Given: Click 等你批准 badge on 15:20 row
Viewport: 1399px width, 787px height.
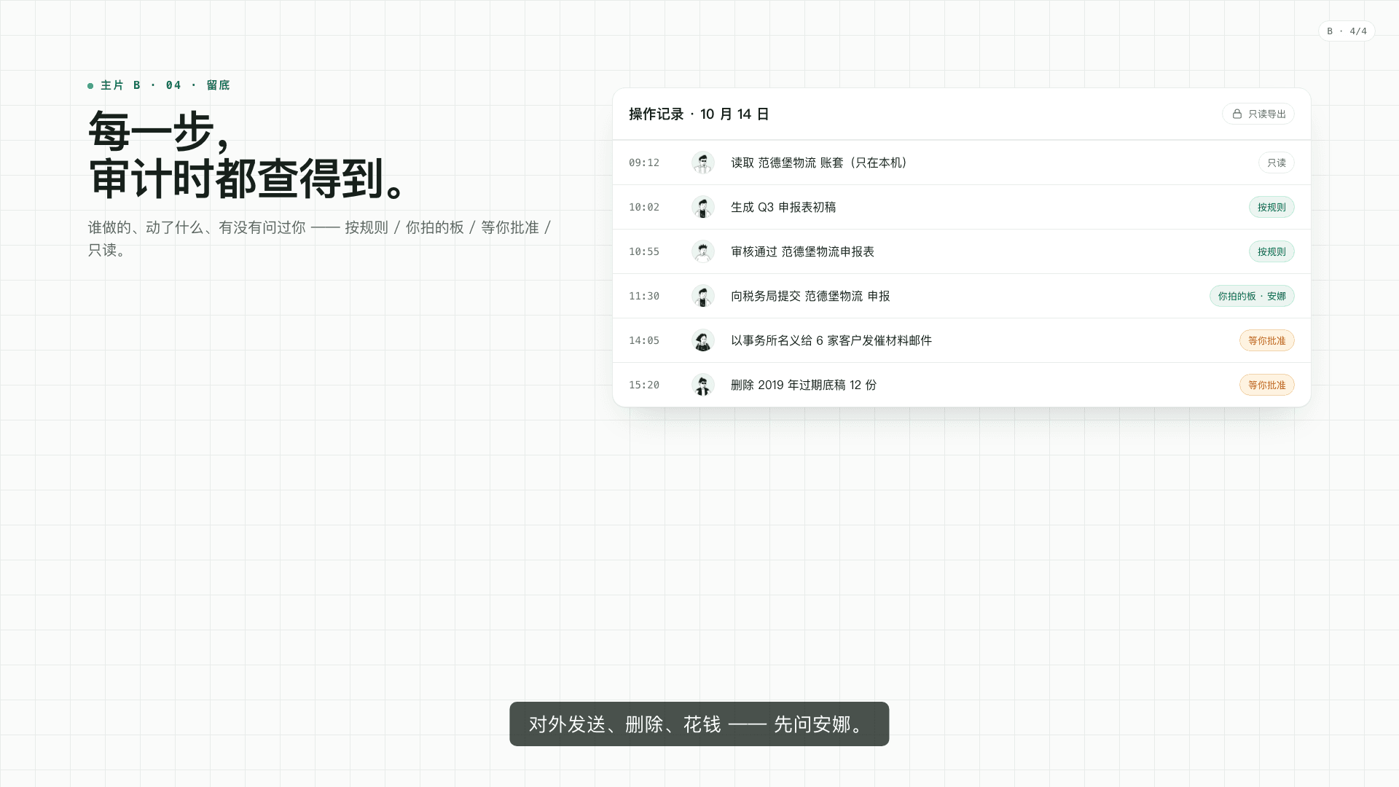Looking at the screenshot, I should pyautogui.click(x=1266, y=385).
